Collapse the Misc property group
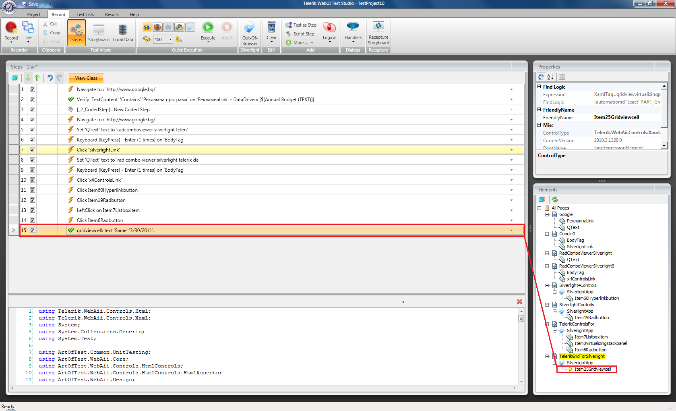The width and height of the screenshot is (676, 411). [539, 125]
